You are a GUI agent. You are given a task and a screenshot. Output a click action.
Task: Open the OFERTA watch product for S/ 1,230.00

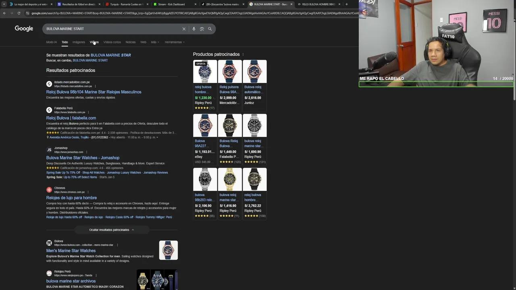[205, 85]
